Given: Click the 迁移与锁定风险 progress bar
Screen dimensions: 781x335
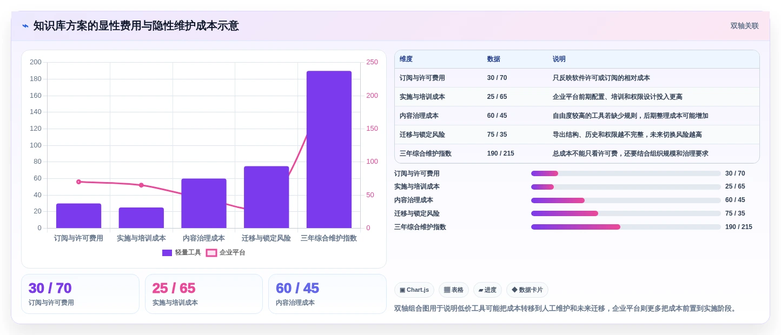Looking at the screenshot, I should 626,213.
